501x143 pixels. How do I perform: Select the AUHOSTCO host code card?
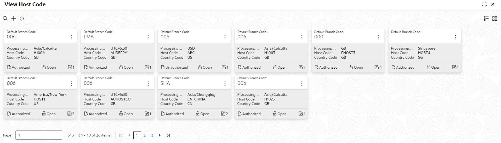click(x=117, y=99)
